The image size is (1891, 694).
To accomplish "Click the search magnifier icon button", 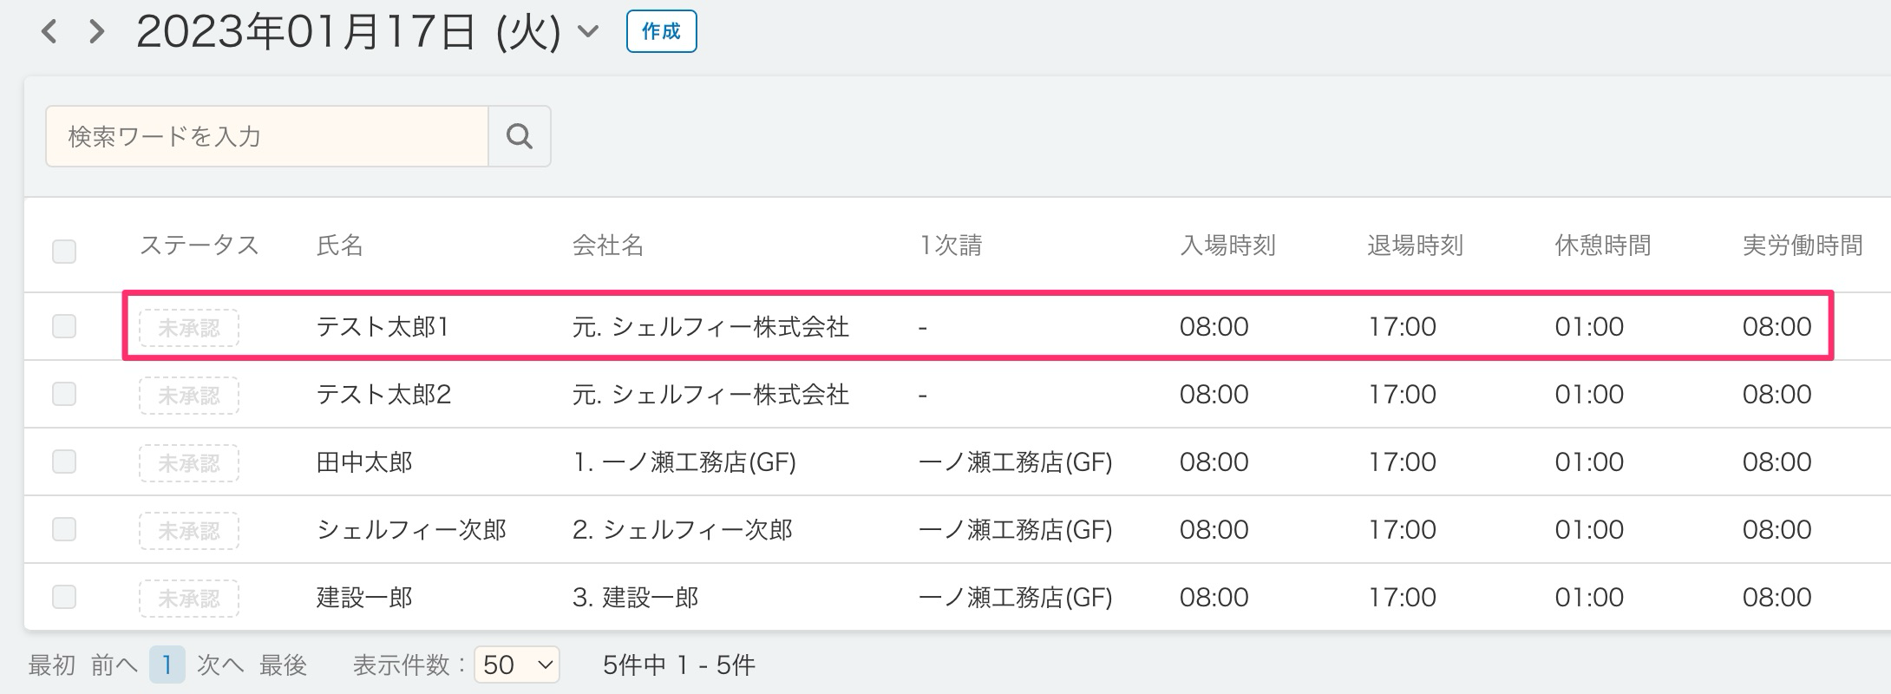I will click(519, 136).
